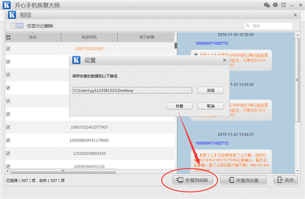Click the K logo beside 短信 title

pyautogui.click(x=12, y=15)
